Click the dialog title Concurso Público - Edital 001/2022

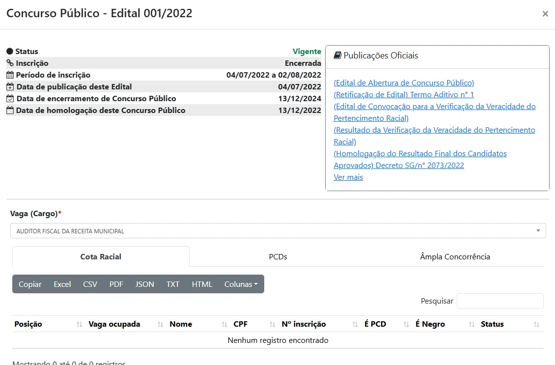tap(100, 13)
